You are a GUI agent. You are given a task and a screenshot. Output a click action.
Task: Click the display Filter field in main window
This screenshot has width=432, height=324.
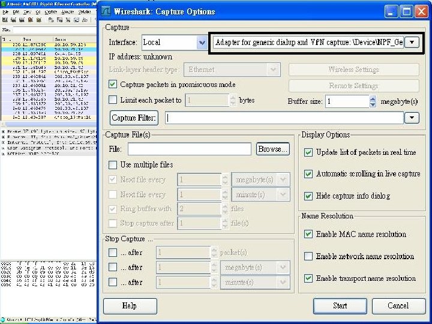[55, 30]
